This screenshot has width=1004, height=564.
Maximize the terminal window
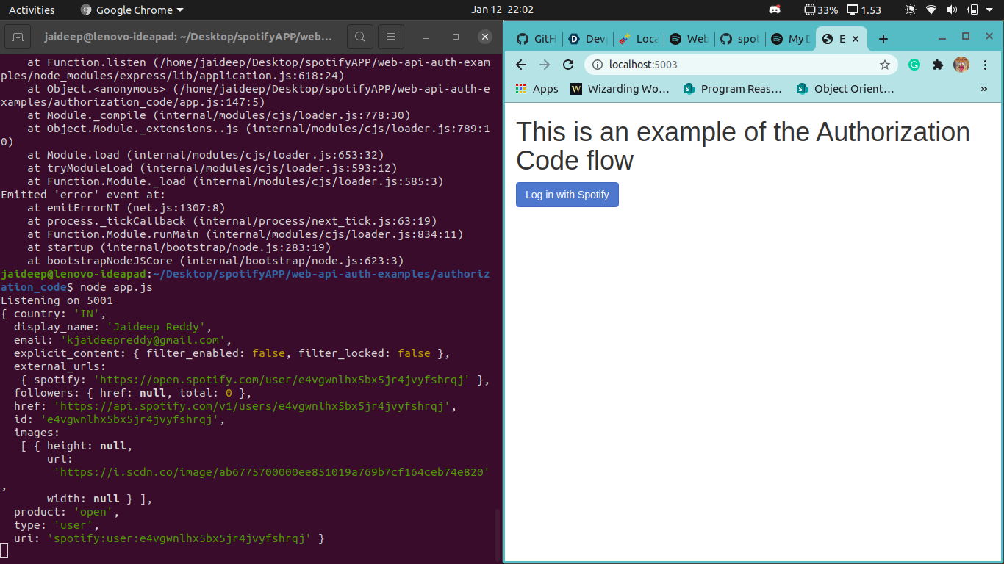[456, 37]
